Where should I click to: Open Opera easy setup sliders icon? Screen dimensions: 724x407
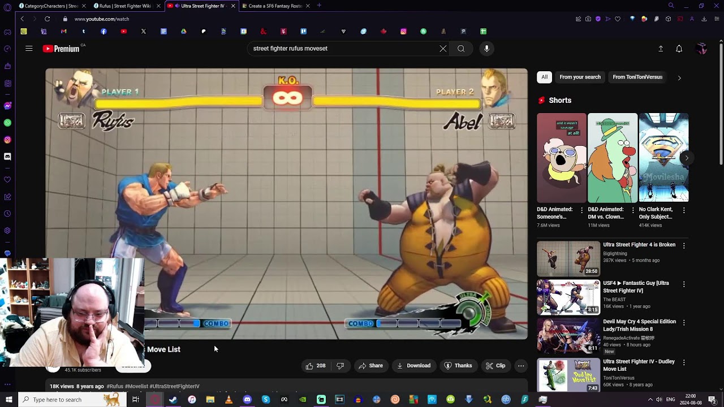coord(716,19)
